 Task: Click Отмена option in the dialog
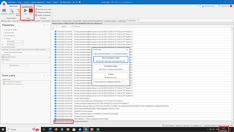coord(111,76)
